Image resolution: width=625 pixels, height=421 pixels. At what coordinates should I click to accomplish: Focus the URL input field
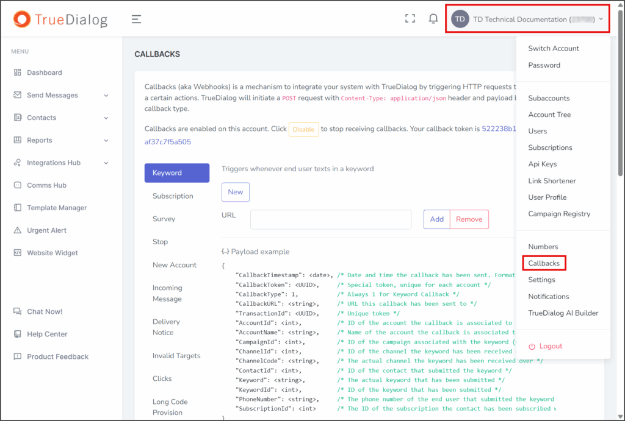[x=331, y=219]
